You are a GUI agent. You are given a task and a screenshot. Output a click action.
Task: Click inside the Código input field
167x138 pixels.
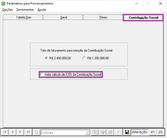pyautogui.click(x=63, y=132)
